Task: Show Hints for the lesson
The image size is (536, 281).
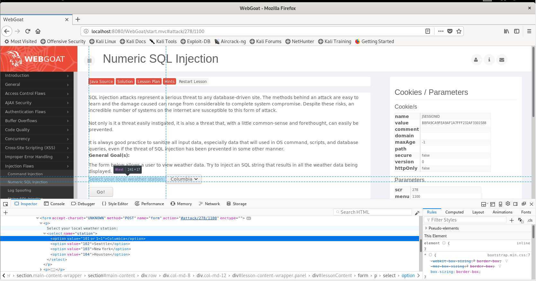Action: [169, 82]
